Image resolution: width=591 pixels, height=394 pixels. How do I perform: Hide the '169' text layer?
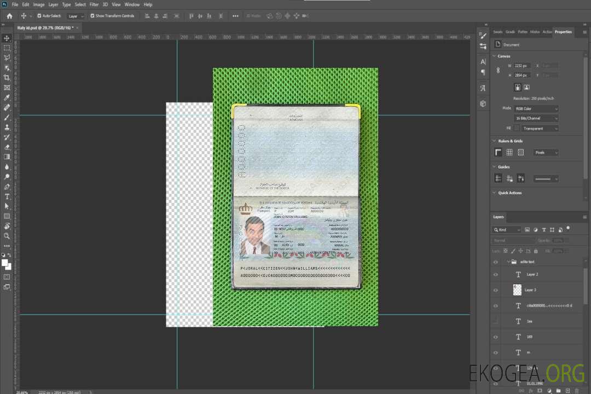tap(496, 337)
